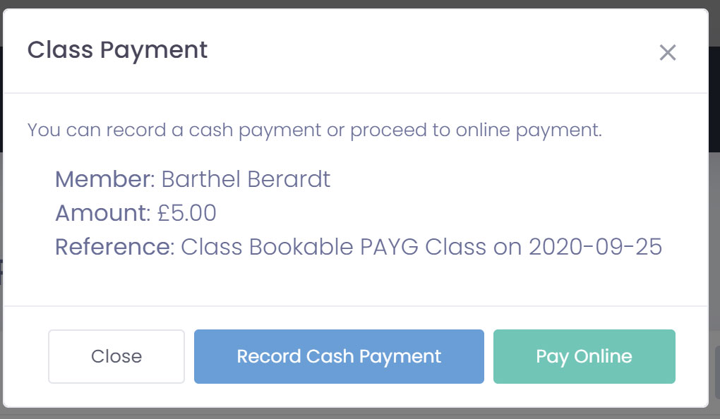Choose the Pay Online button
Image resolution: width=720 pixels, height=419 pixels.
pyautogui.click(x=584, y=357)
